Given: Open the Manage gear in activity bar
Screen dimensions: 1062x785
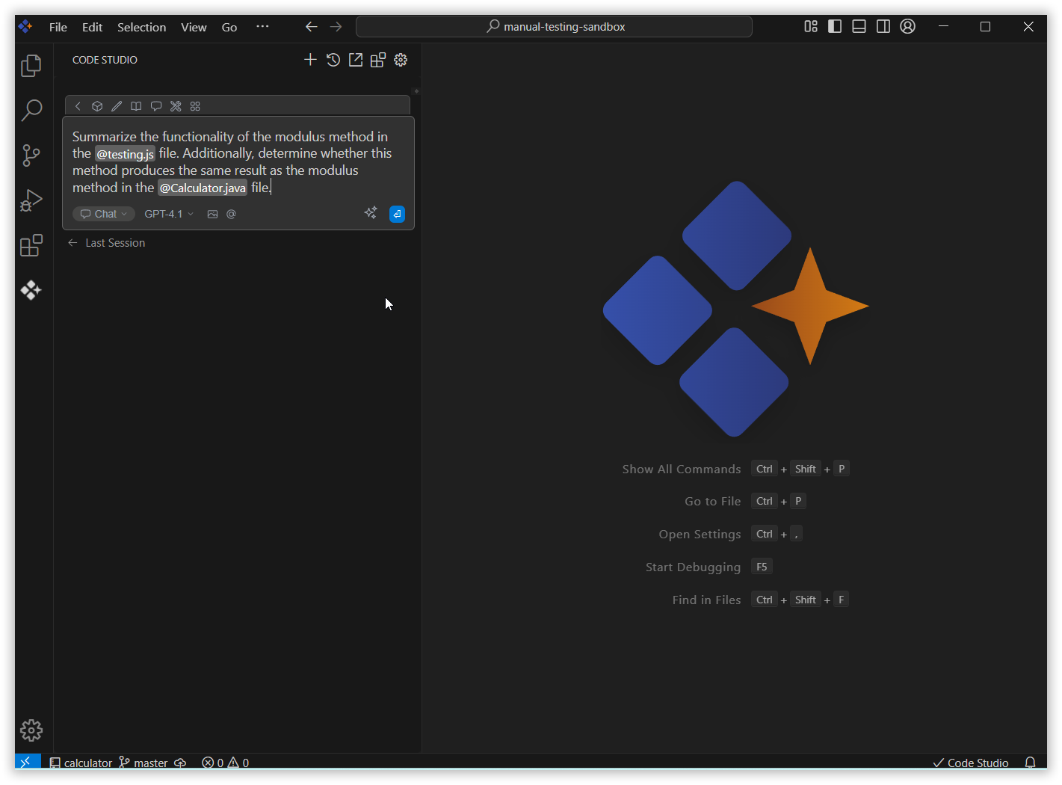Looking at the screenshot, I should (31, 730).
